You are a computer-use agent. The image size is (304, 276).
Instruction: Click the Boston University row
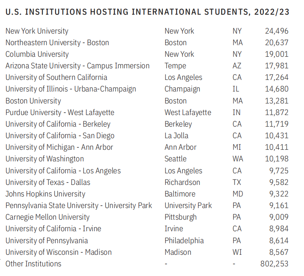tap(147, 101)
